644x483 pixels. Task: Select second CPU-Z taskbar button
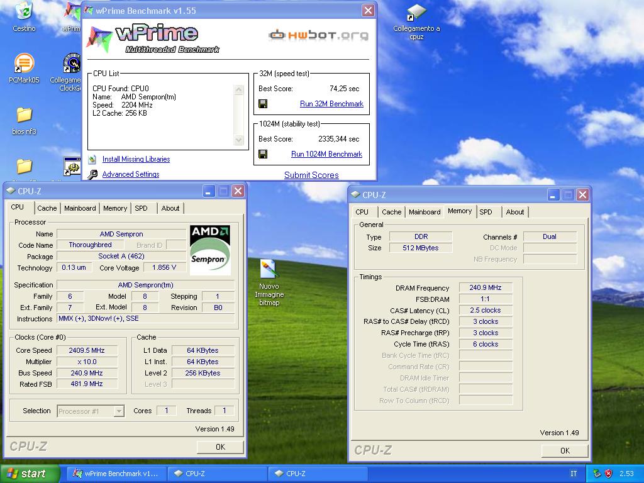click(317, 474)
